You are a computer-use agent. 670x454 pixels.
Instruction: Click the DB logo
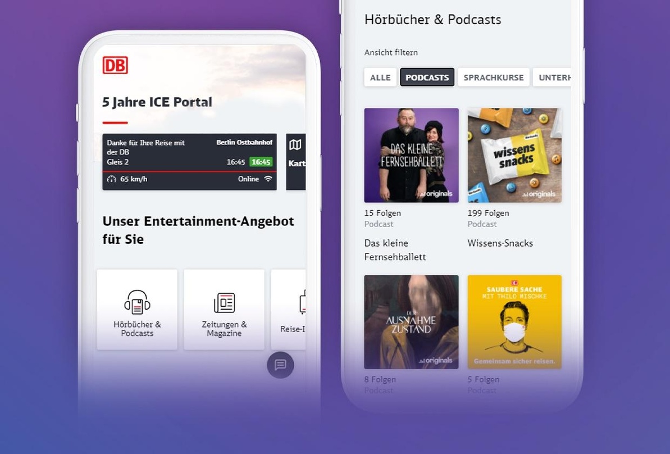(115, 65)
